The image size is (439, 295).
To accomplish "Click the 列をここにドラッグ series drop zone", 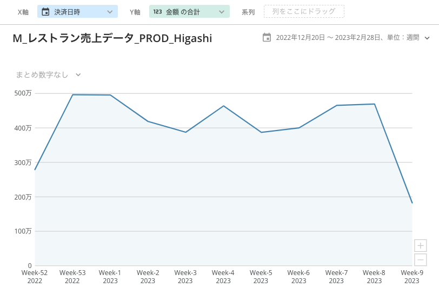I will tap(304, 11).
